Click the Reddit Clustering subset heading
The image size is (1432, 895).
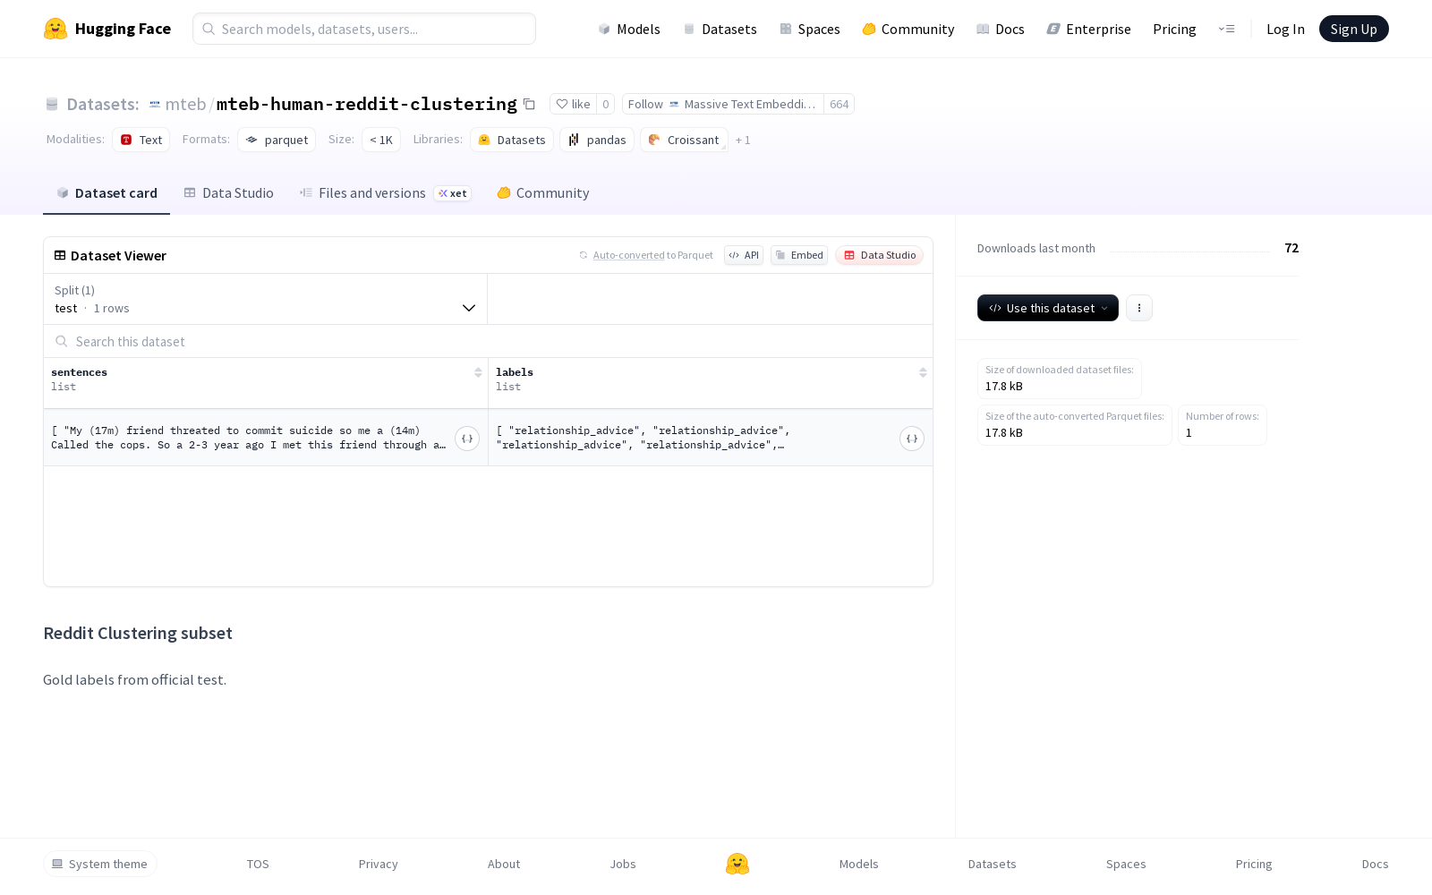click(x=138, y=633)
